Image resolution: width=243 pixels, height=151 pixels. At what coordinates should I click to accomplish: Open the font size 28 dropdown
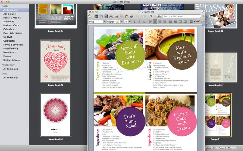tap(127, 22)
